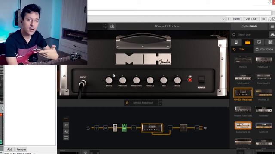
Task: Select the cabinet block in the chain
Action: 183,128
